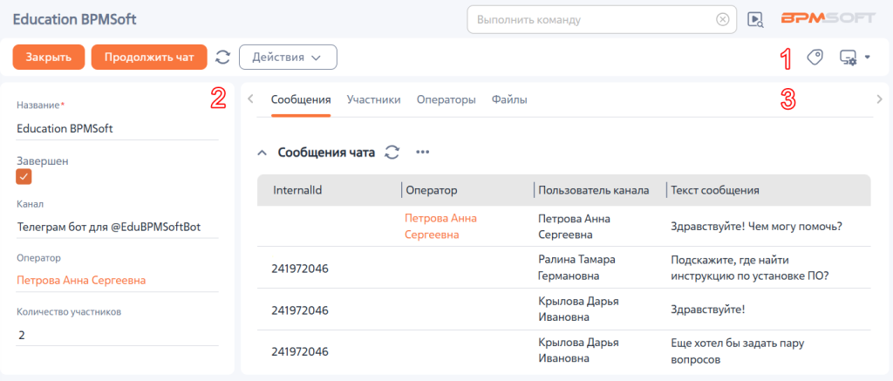Refresh the Сообщения чата list
Screen dimensions: 893x381
(x=392, y=152)
